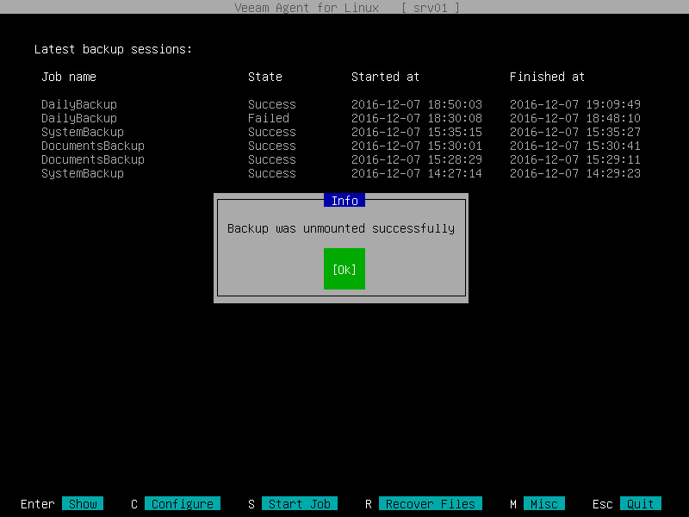Click the Failed state text
The width and height of the screenshot is (689, 517).
tap(269, 118)
